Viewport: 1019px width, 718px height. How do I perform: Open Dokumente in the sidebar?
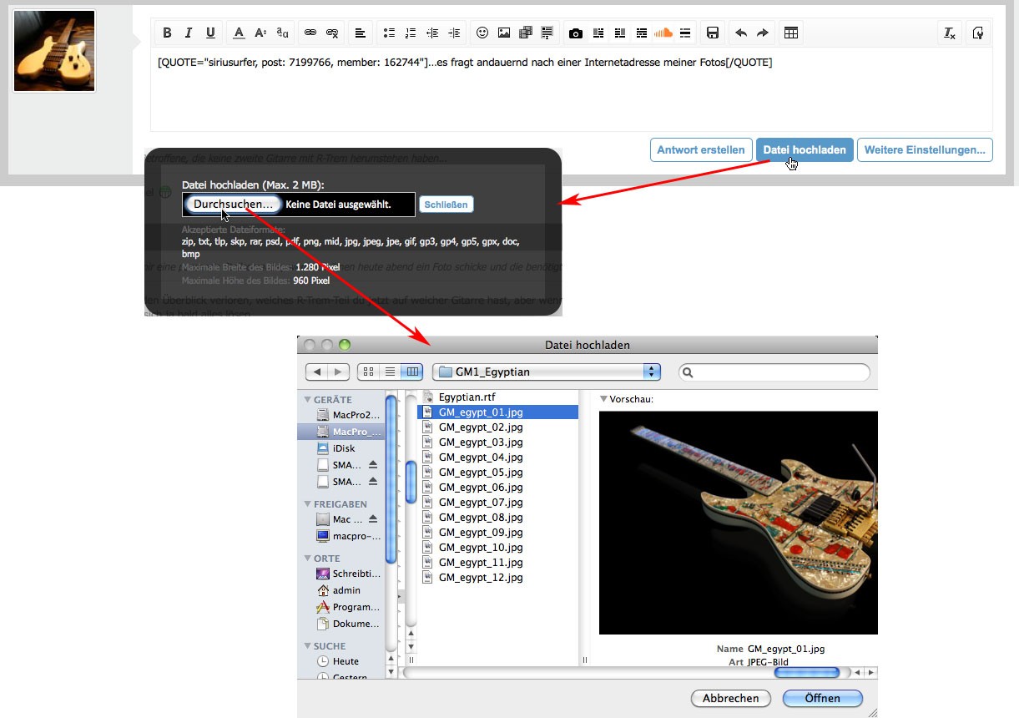[x=341, y=624]
